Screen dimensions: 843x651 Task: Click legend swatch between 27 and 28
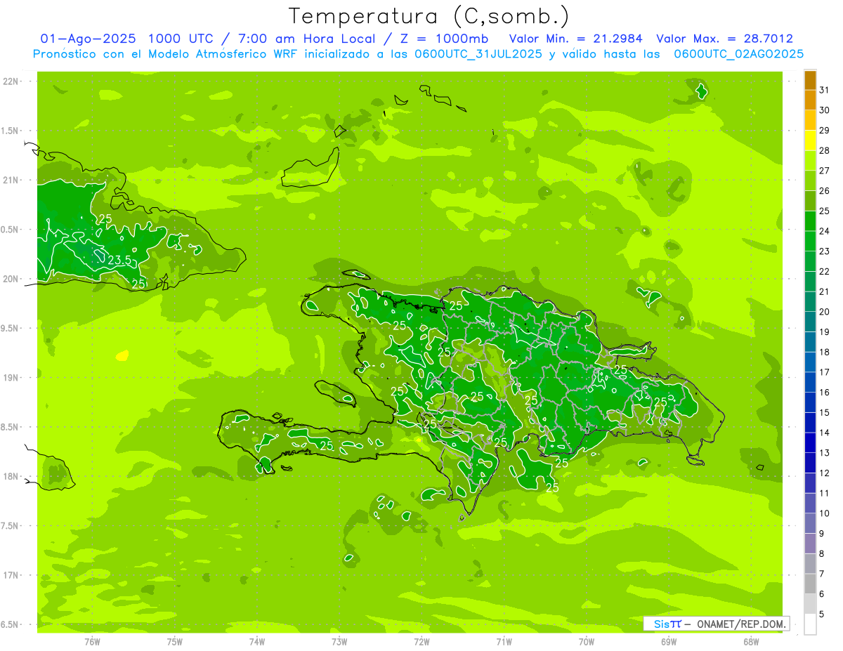[810, 160]
